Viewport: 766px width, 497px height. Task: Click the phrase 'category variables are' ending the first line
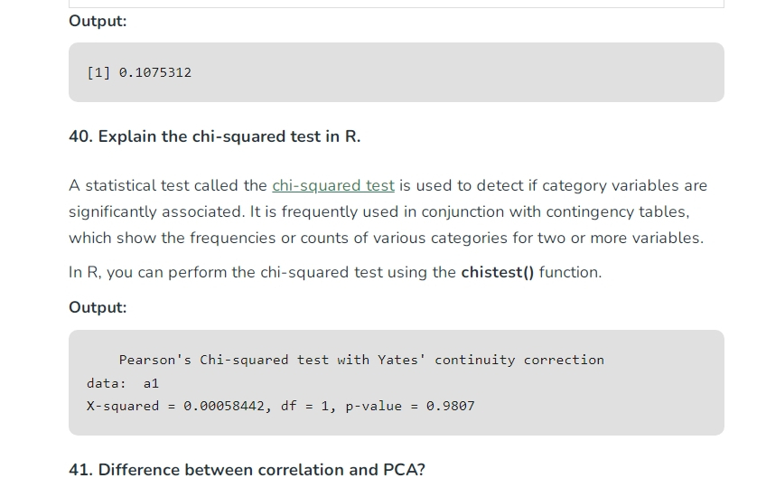click(624, 186)
